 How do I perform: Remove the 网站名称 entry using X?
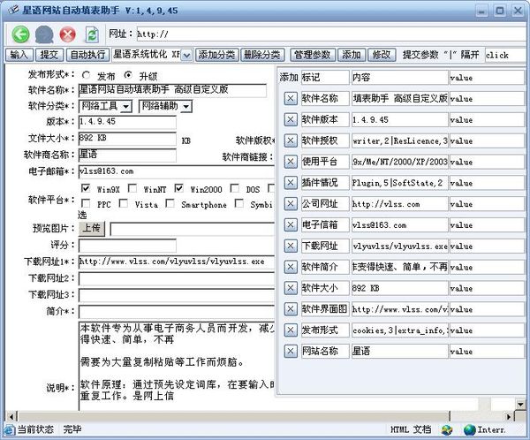click(291, 352)
